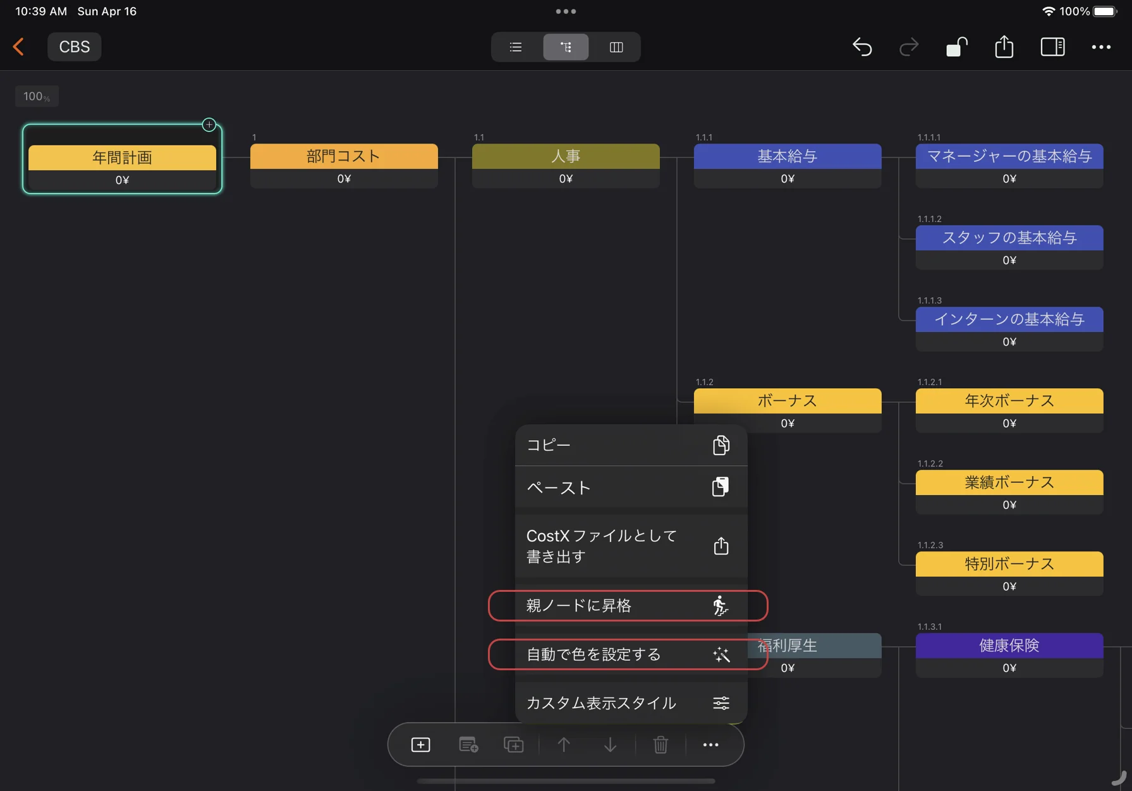Tap plus on 年間計画 to add child

click(x=209, y=125)
